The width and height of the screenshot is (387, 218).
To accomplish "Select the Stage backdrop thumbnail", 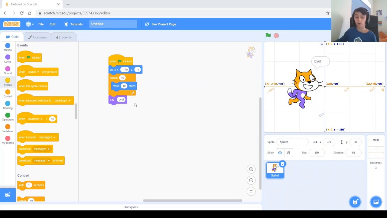I will coord(376,152).
